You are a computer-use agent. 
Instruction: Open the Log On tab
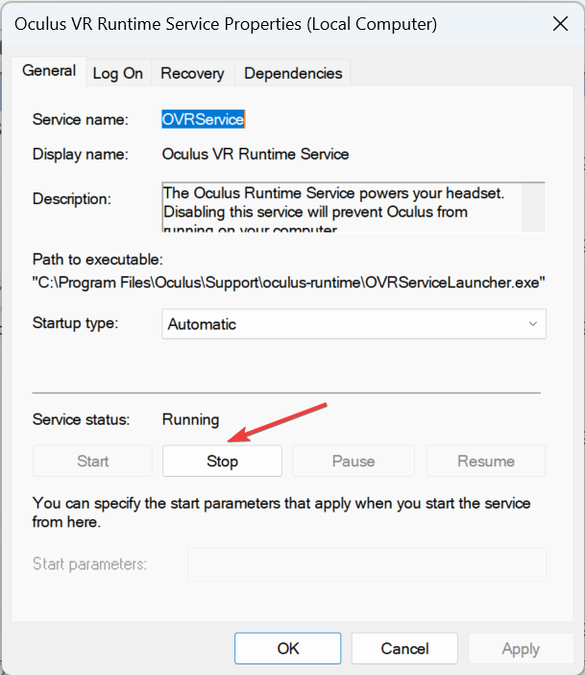(x=118, y=74)
